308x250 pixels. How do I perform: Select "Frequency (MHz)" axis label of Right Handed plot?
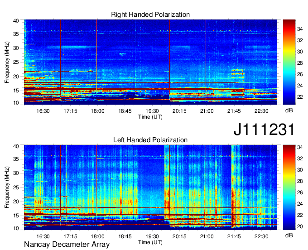pyautogui.click(x=7, y=62)
